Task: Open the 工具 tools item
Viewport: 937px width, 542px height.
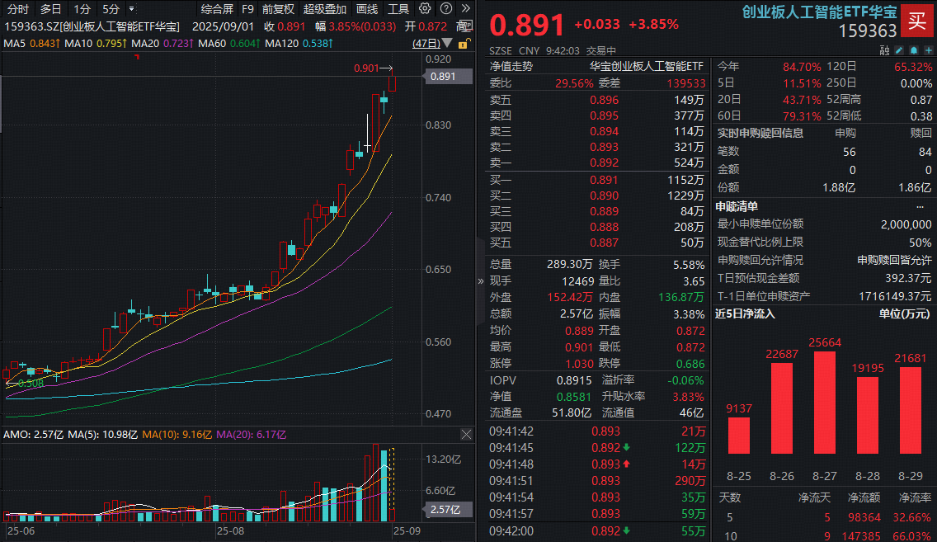Action: 398,9
